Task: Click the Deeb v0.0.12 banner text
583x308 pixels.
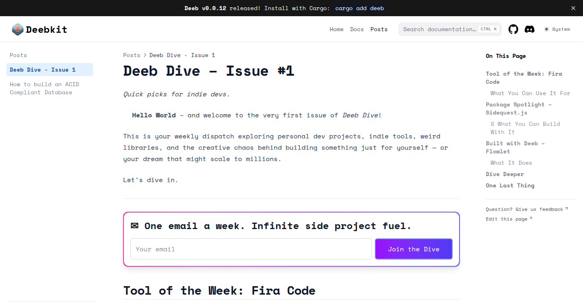Action: (x=205, y=8)
